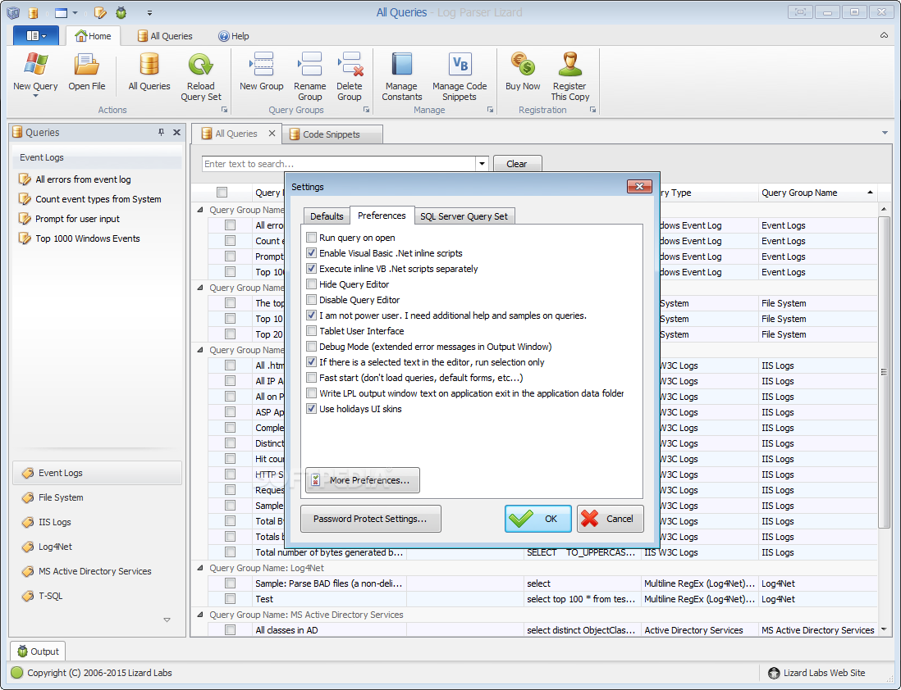The image size is (901, 690).
Task: Select File System group in sidebar
Action: coord(97,497)
